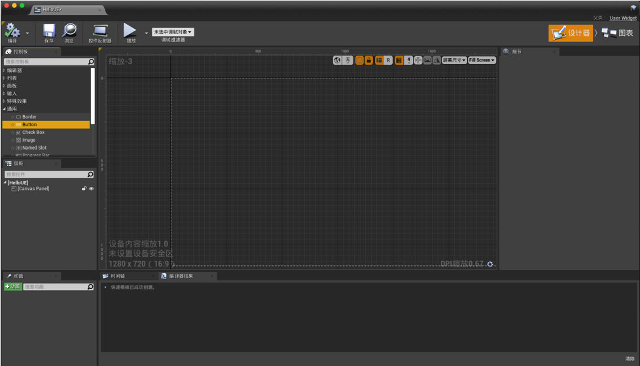Viewport: 640px width, 366px height.
Task: Toggle widget outlines viewport button
Action: click(x=359, y=60)
